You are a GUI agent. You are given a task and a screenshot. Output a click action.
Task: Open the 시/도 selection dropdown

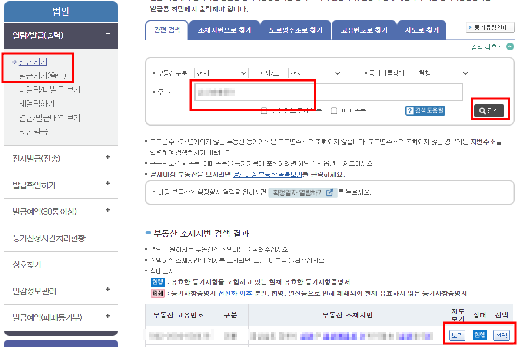click(x=315, y=73)
